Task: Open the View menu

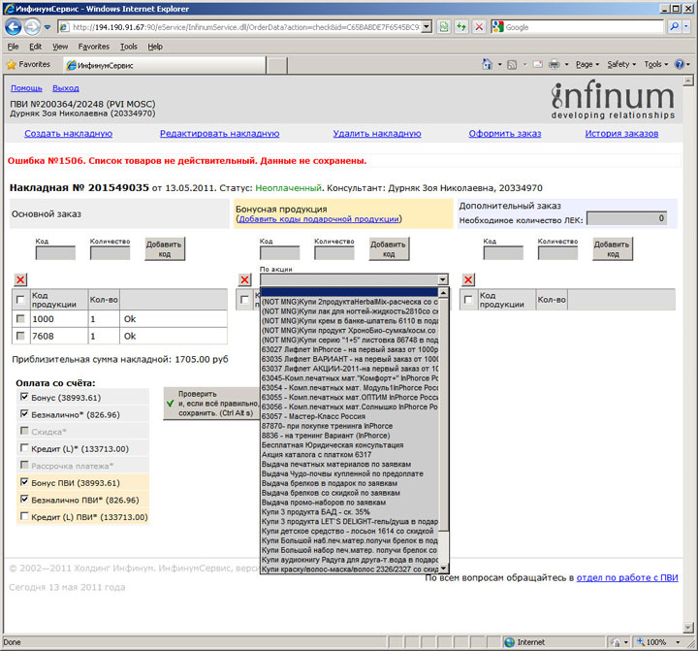Action: pos(60,47)
